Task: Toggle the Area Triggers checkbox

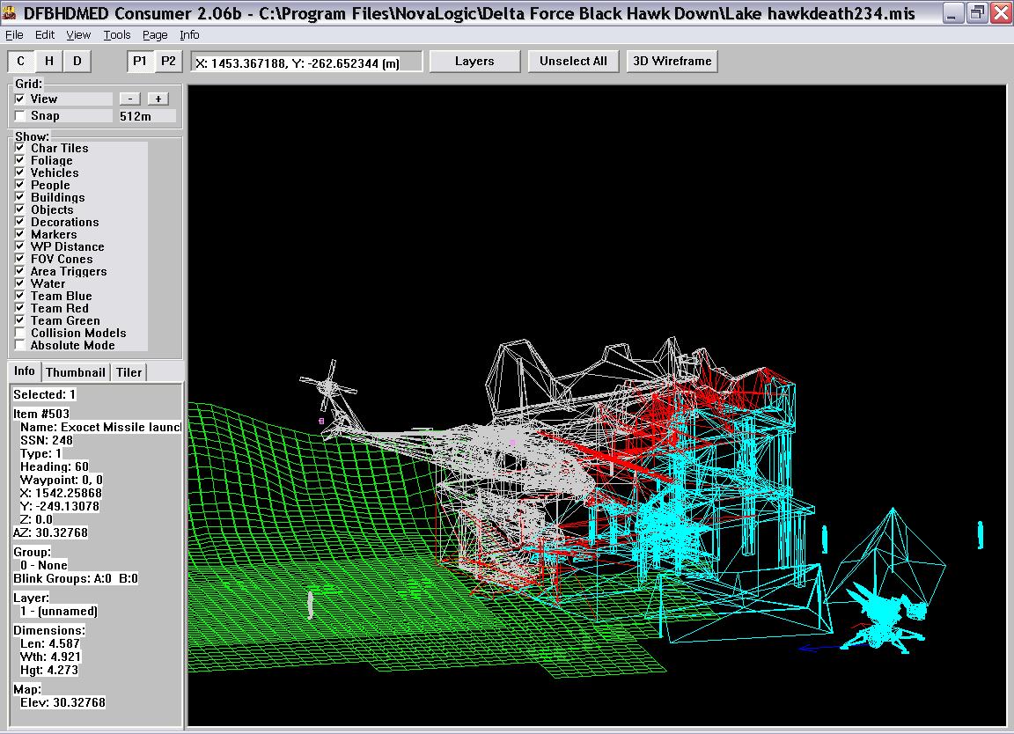Action: pyautogui.click(x=20, y=271)
